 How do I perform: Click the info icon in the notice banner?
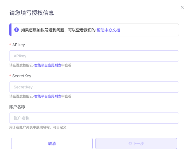click(x=17, y=30)
